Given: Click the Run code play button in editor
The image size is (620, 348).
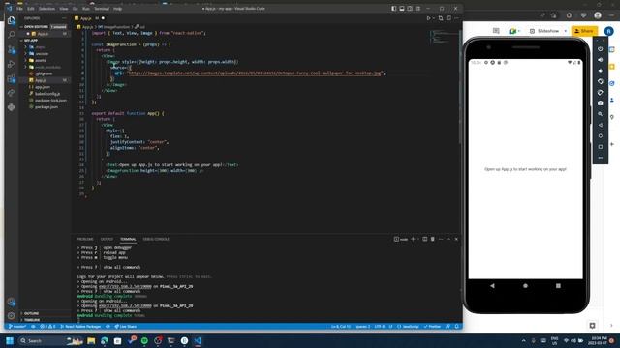Looking at the screenshot, I should tap(428, 18).
